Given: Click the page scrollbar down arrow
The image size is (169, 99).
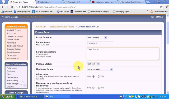Looking at the screenshot, I should 168,93.
